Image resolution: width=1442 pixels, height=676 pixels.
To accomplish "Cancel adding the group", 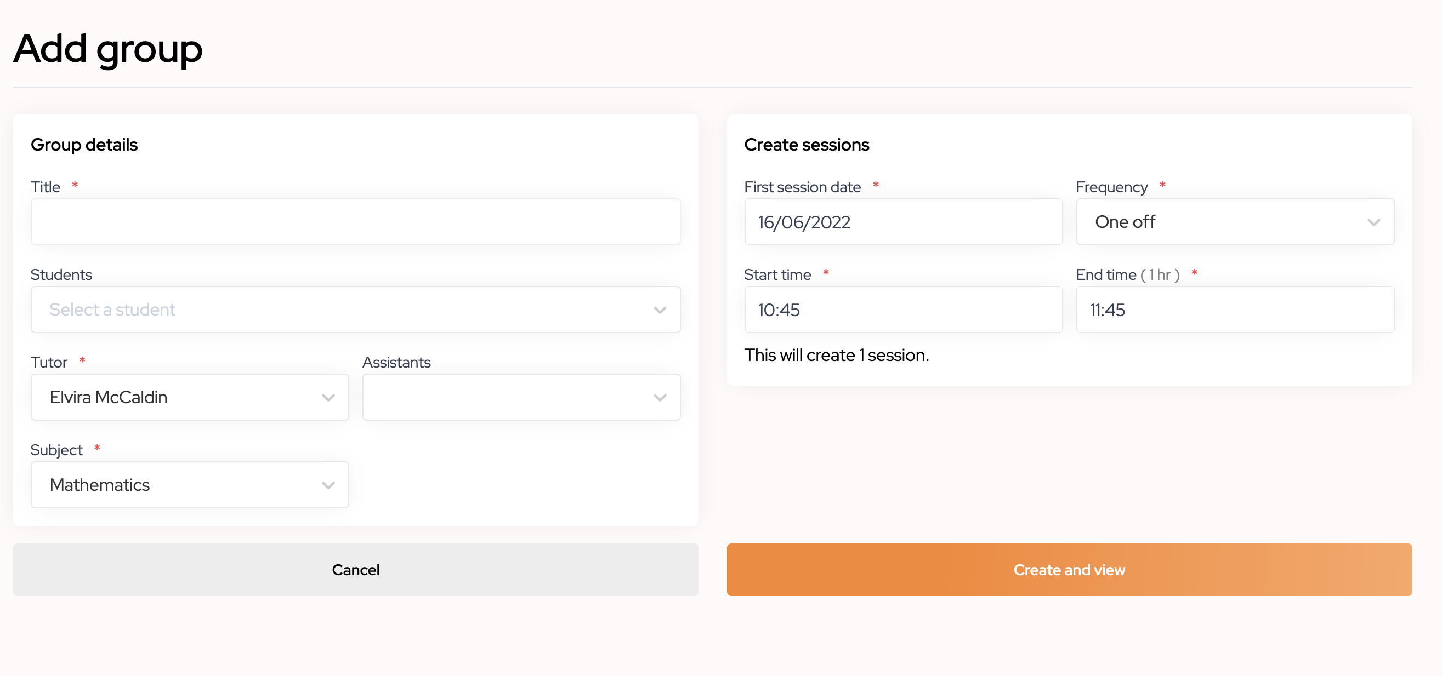I will coord(355,570).
